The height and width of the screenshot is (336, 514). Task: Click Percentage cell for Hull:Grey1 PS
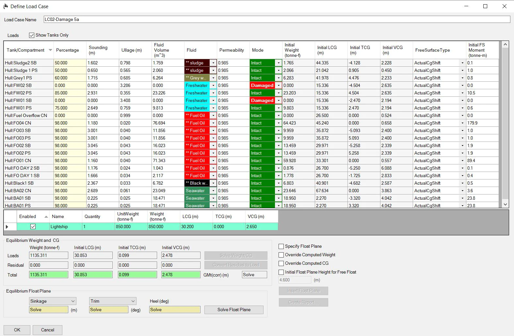click(x=70, y=78)
